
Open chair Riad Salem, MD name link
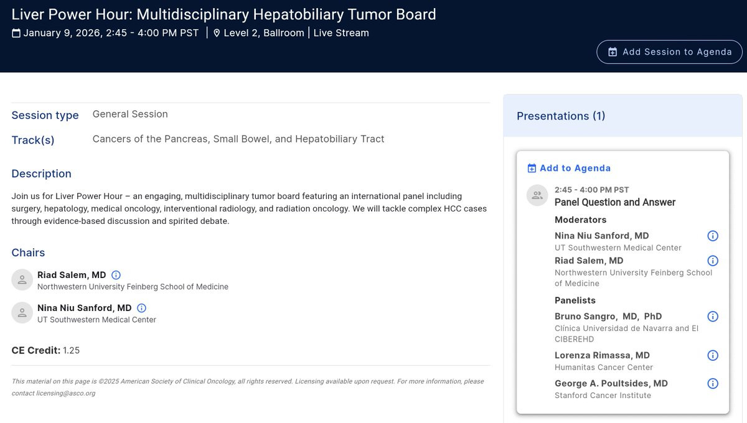pos(72,275)
